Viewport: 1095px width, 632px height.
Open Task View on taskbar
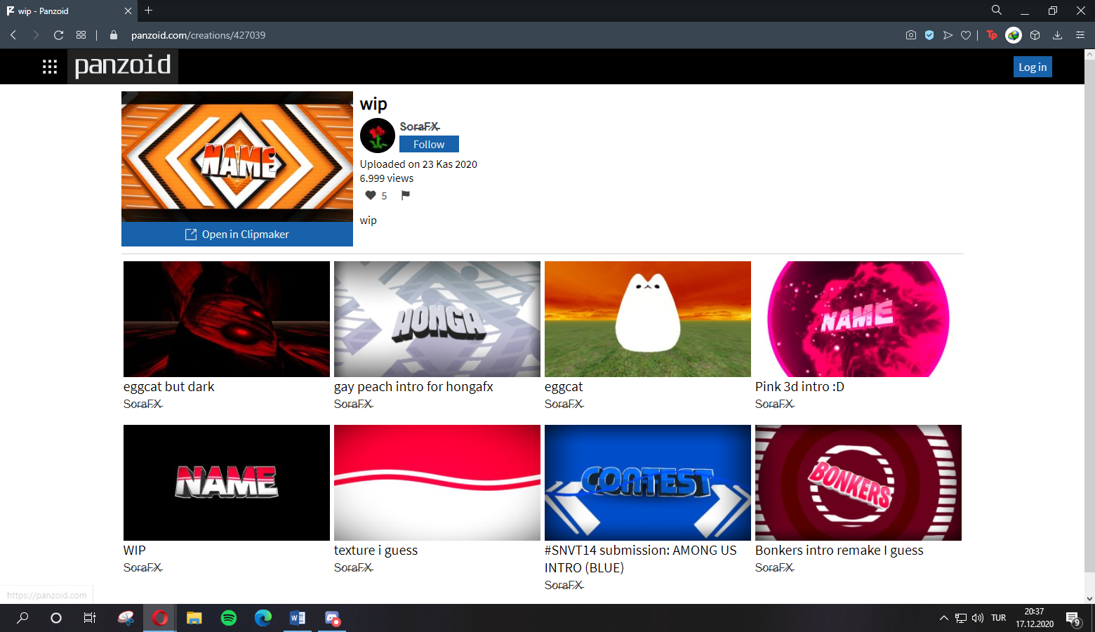click(x=90, y=618)
